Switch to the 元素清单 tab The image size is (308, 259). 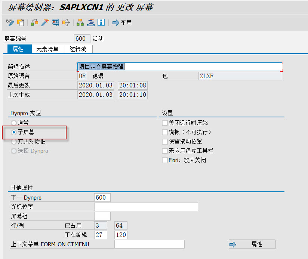[47, 49]
